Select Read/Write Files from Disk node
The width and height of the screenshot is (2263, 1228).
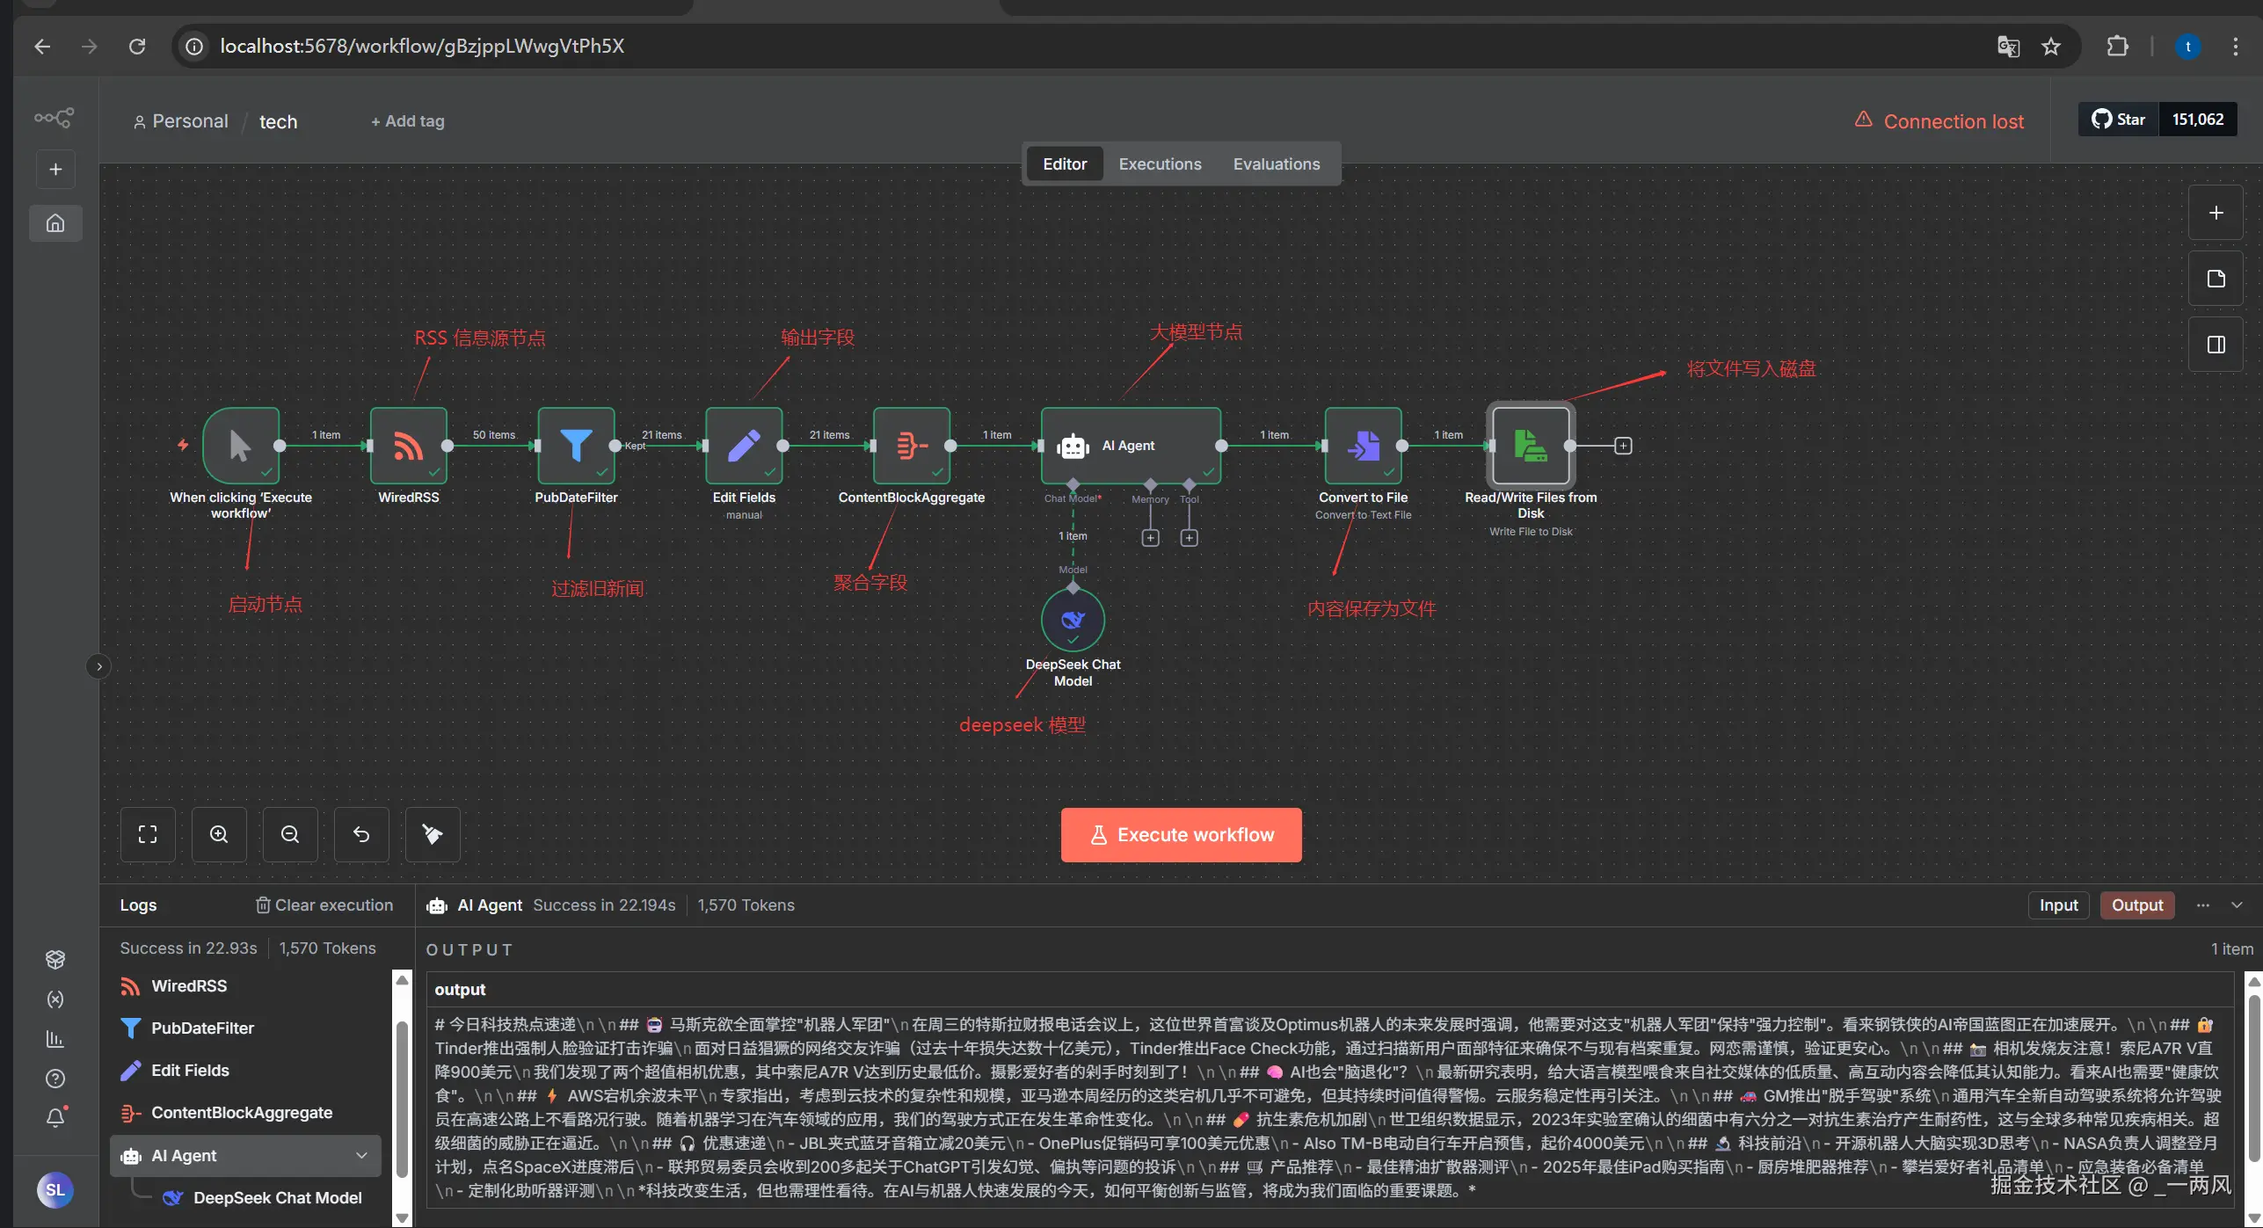coord(1531,446)
